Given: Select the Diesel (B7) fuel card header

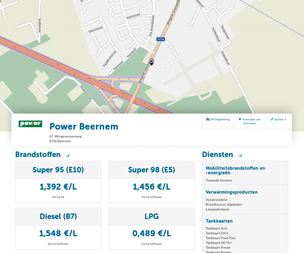Looking at the screenshot, I should [58, 217].
